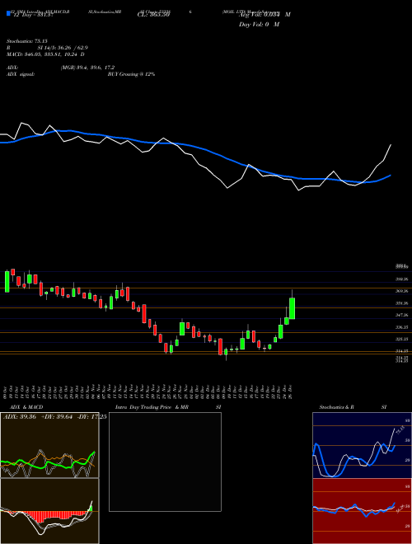Click the 369.36 price axis label
The height and width of the screenshot is (544, 412).
[x=401, y=291]
